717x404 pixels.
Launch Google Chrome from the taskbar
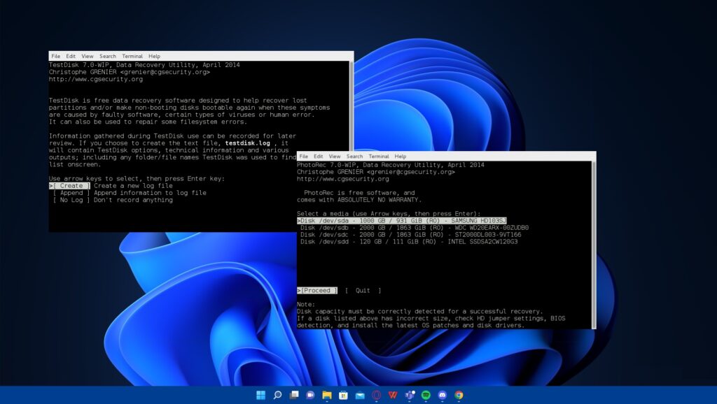(459, 395)
